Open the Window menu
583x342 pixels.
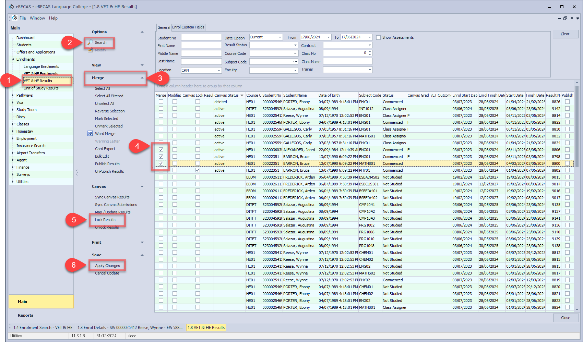click(x=37, y=18)
